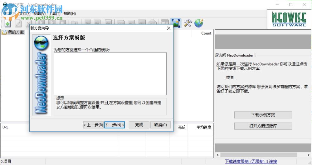
Task: Click the 0 项目 status bar text
Action: [x=6, y=162]
